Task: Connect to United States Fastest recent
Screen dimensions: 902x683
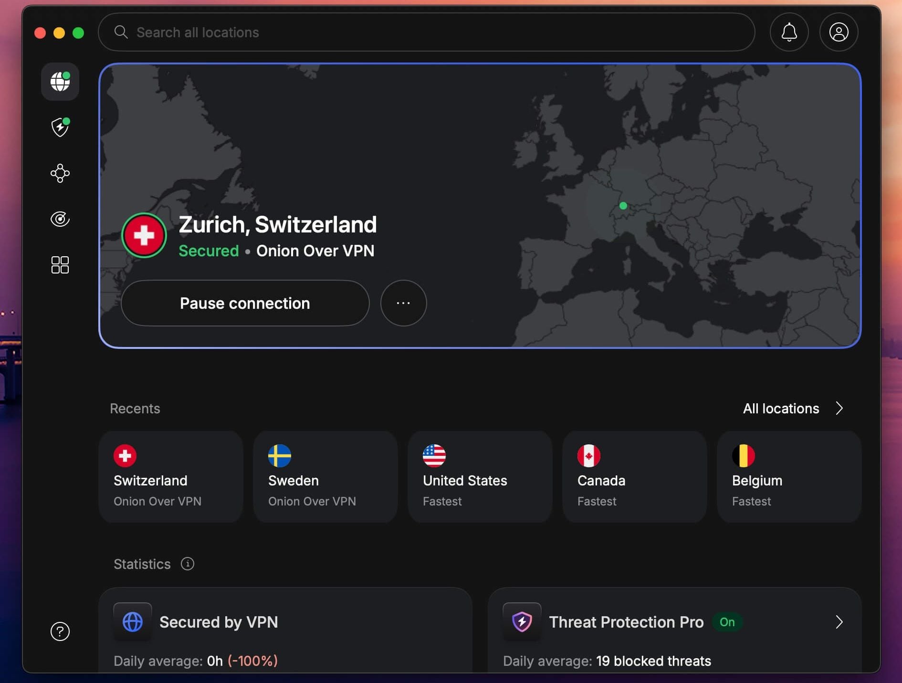Action: pyautogui.click(x=480, y=476)
